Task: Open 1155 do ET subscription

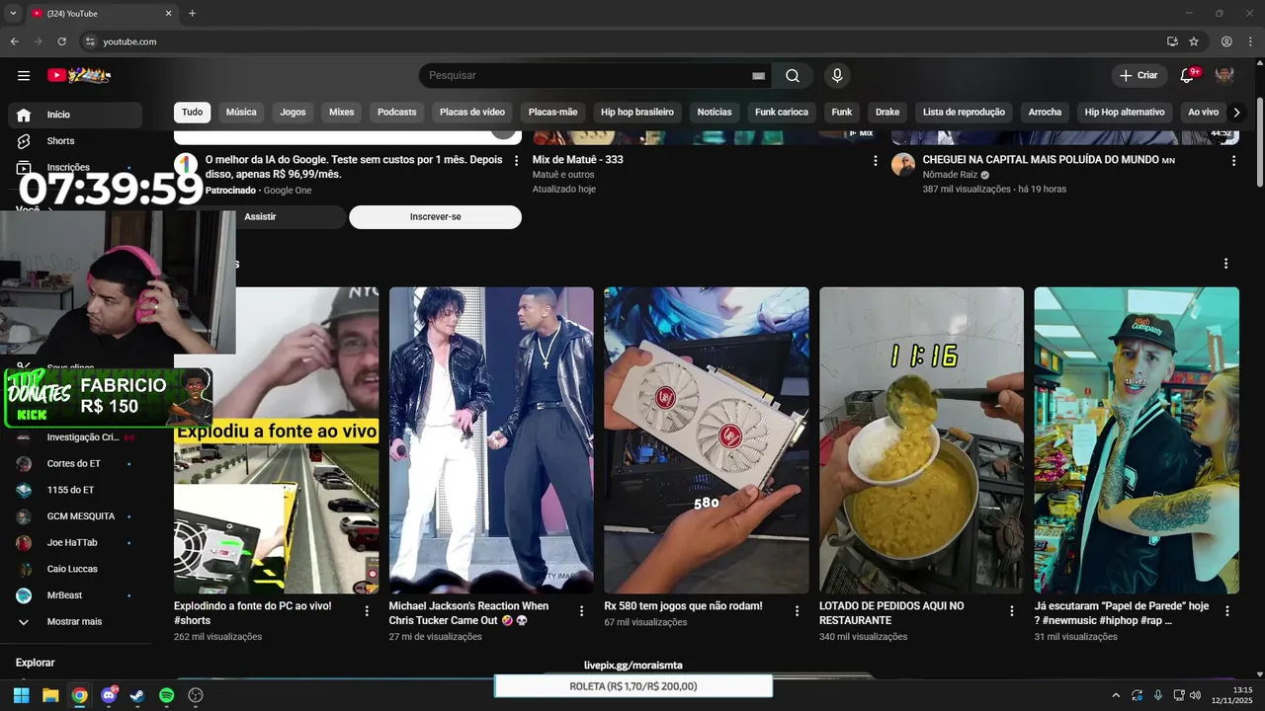Action: pos(77,490)
